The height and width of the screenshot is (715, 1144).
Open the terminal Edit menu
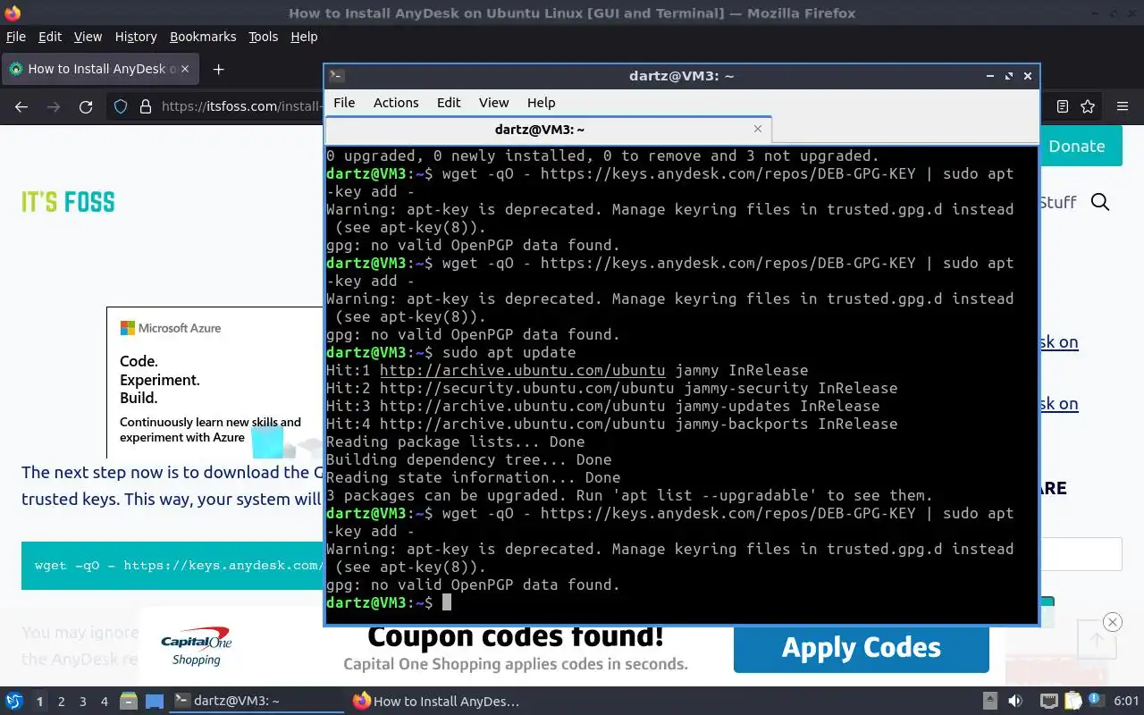click(449, 103)
